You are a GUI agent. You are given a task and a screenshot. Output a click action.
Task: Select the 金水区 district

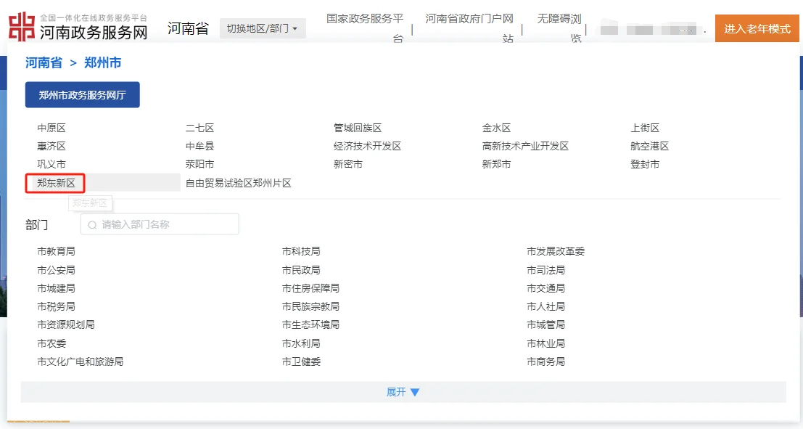click(x=496, y=128)
